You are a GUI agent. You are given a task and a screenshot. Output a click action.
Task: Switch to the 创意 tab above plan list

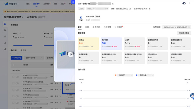pos(23,50)
